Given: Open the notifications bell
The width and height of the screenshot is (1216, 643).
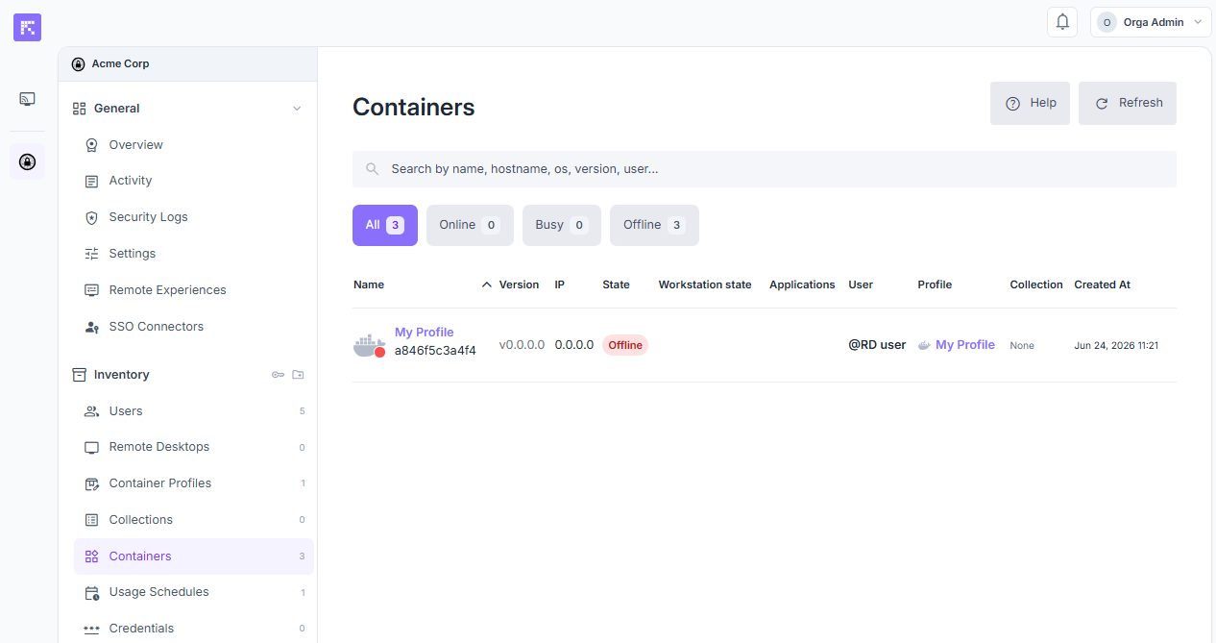Looking at the screenshot, I should pyautogui.click(x=1062, y=22).
